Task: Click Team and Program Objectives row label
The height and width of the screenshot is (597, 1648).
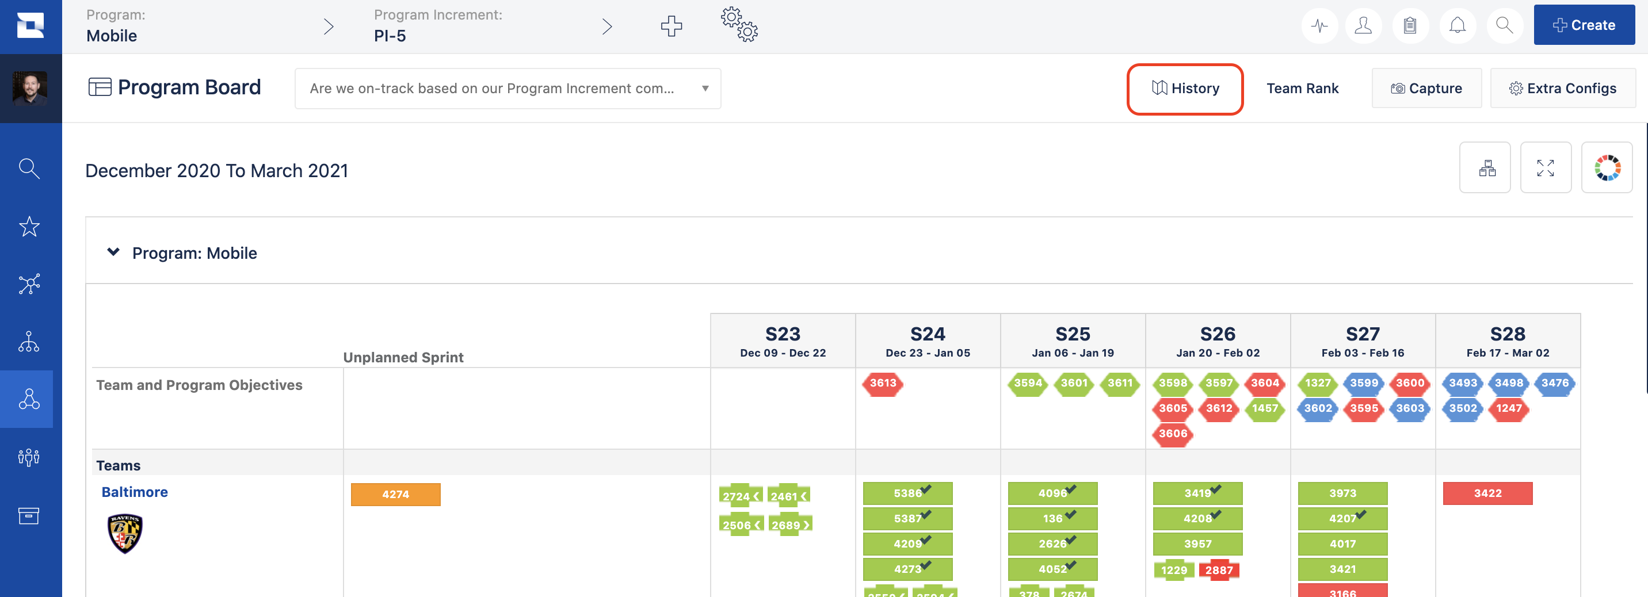Action: click(x=199, y=385)
